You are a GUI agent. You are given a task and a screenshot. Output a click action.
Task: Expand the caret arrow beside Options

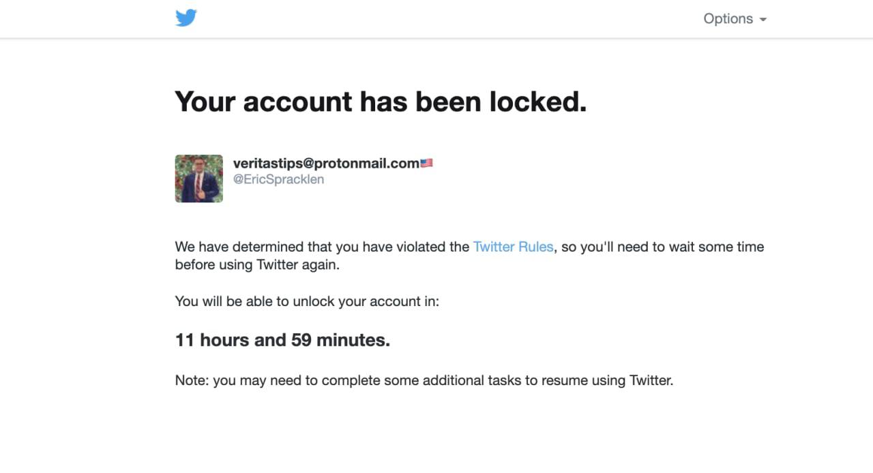pos(763,20)
